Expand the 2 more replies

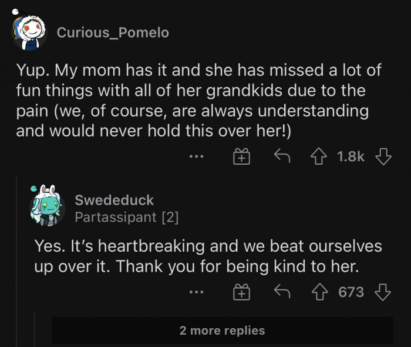[222, 331]
